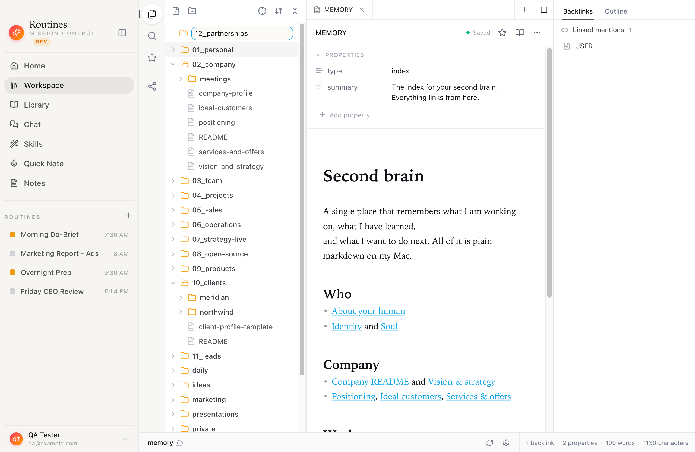
Task: Expand the 03_team folder
Action: (173, 181)
